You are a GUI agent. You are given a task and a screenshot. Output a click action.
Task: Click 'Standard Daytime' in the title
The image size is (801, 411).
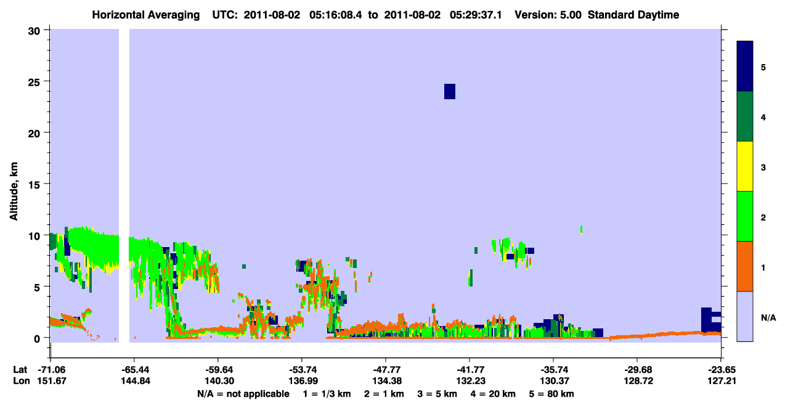(x=632, y=15)
